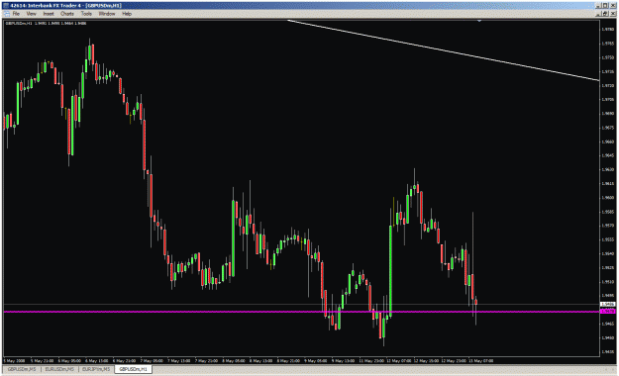Open the Window menu
This screenshot has height=376, width=619.
pos(107,14)
